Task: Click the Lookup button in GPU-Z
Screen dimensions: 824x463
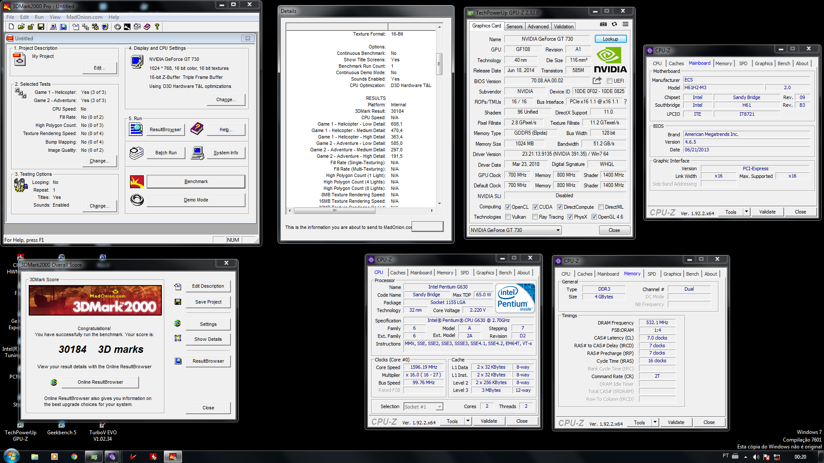Action: [610, 39]
